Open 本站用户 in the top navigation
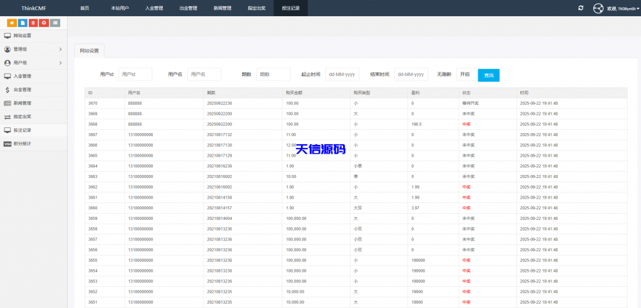The height and width of the screenshot is (308, 641). tap(120, 8)
